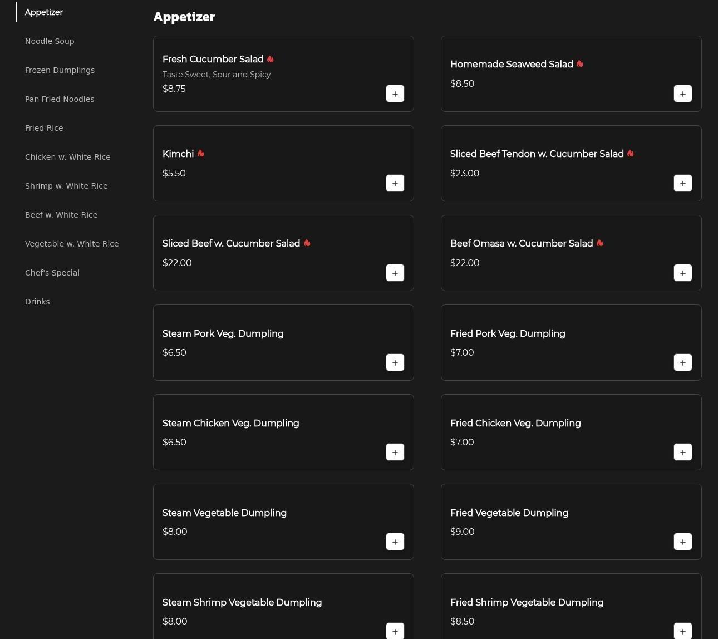The height and width of the screenshot is (639, 718).
Task: Click plus button for Homemade Seaweed Salad
Action: (682, 94)
